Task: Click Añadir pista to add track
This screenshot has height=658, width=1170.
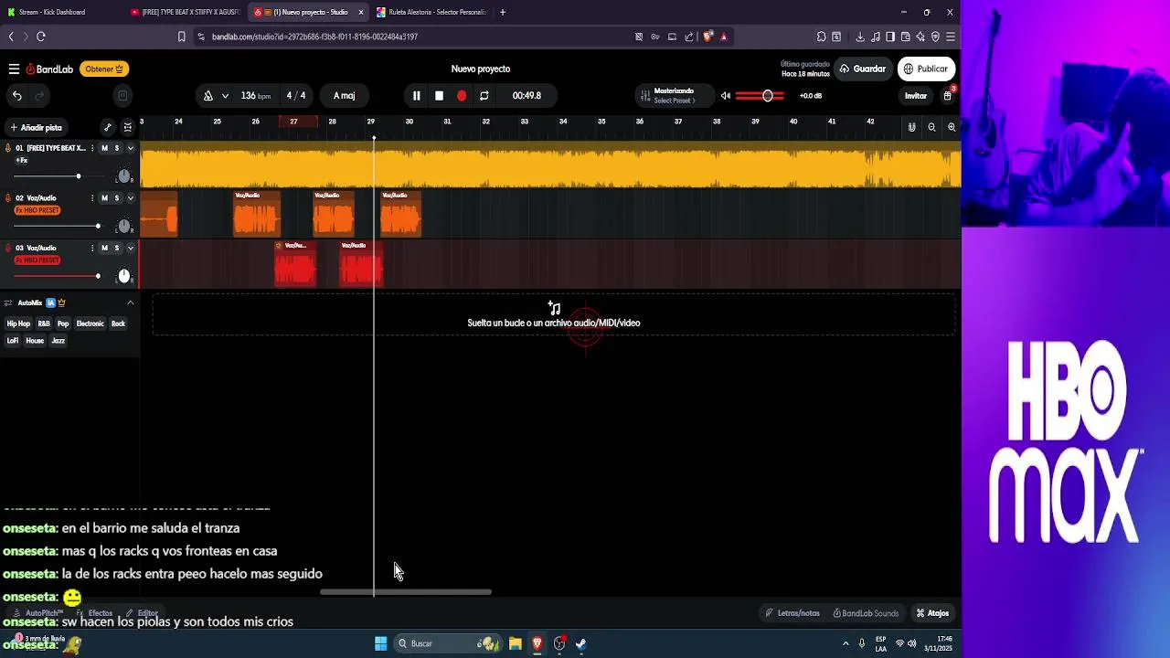Action: tap(36, 127)
